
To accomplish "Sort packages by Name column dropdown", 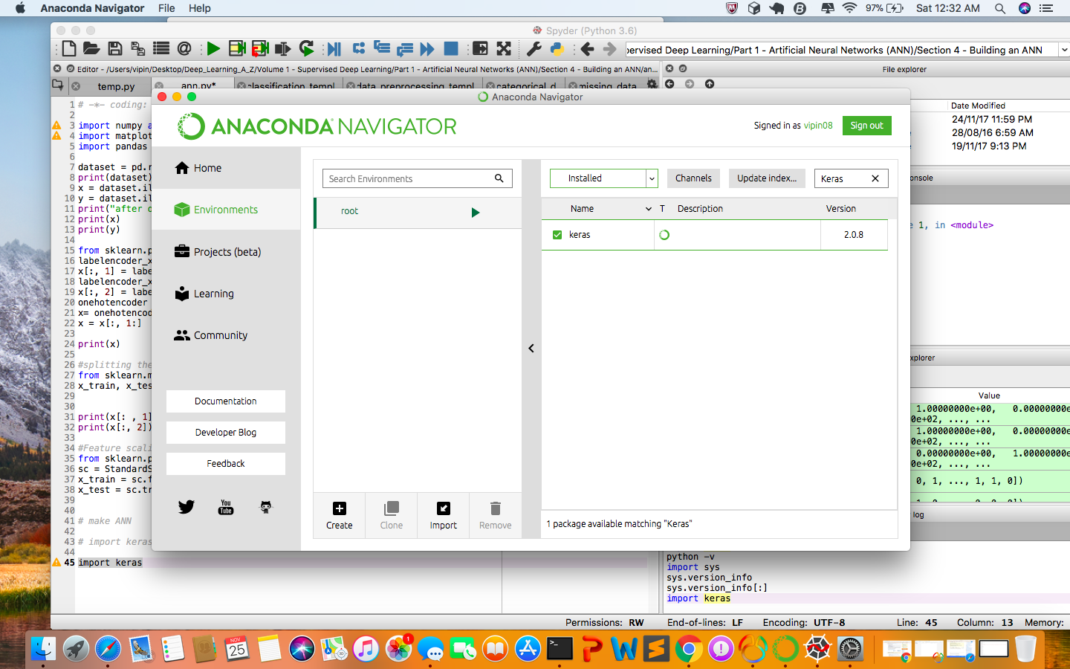I will (x=648, y=209).
